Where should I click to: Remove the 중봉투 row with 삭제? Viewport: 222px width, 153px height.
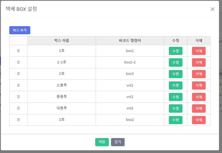click(199, 97)
